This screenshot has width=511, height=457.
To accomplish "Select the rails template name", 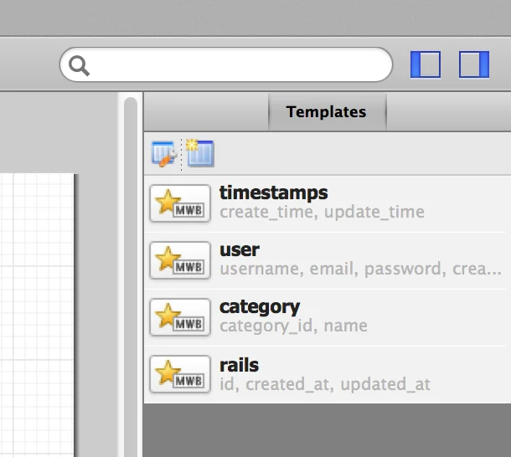I will [x=239, y=365].
